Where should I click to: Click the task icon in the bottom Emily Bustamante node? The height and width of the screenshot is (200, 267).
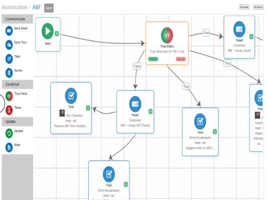pos(109,174)
